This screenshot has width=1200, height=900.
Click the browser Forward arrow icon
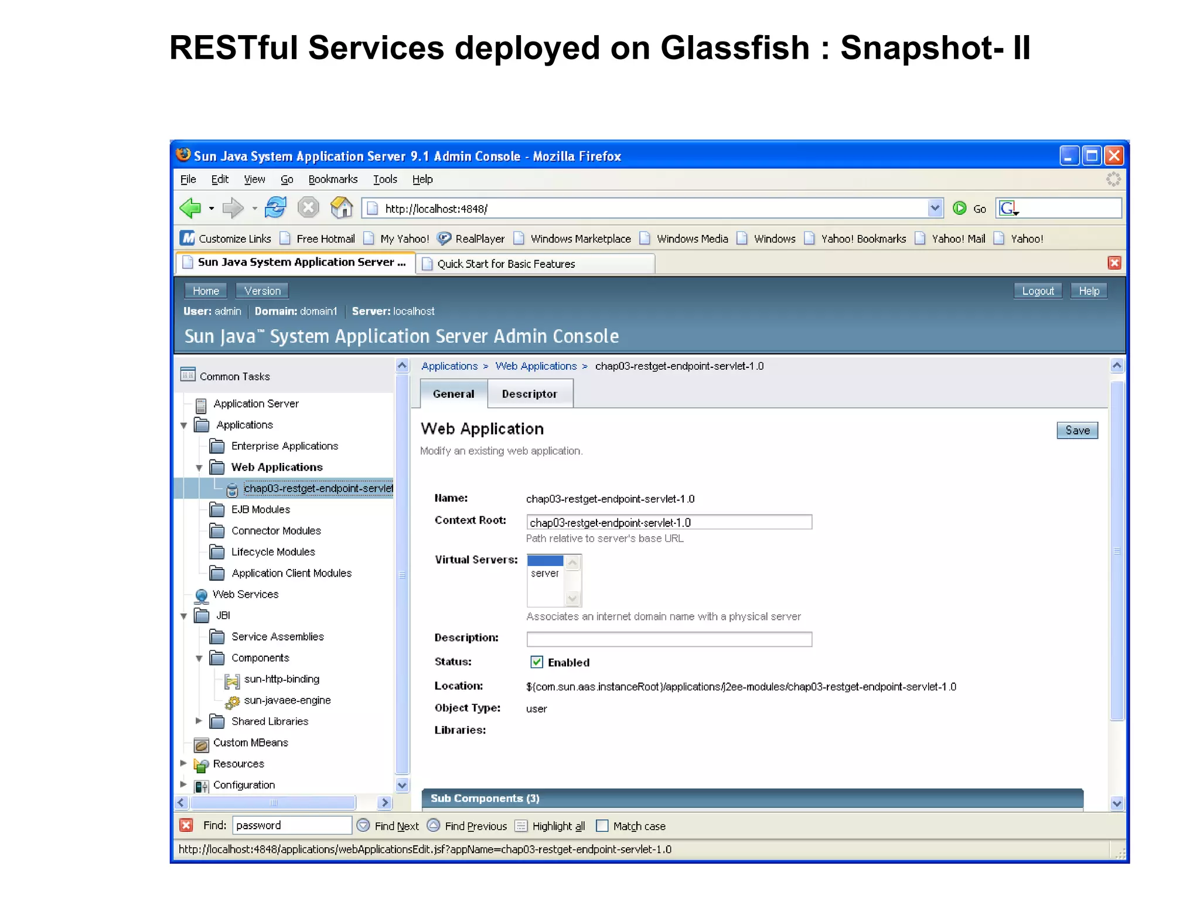click(x=233, y=208)
